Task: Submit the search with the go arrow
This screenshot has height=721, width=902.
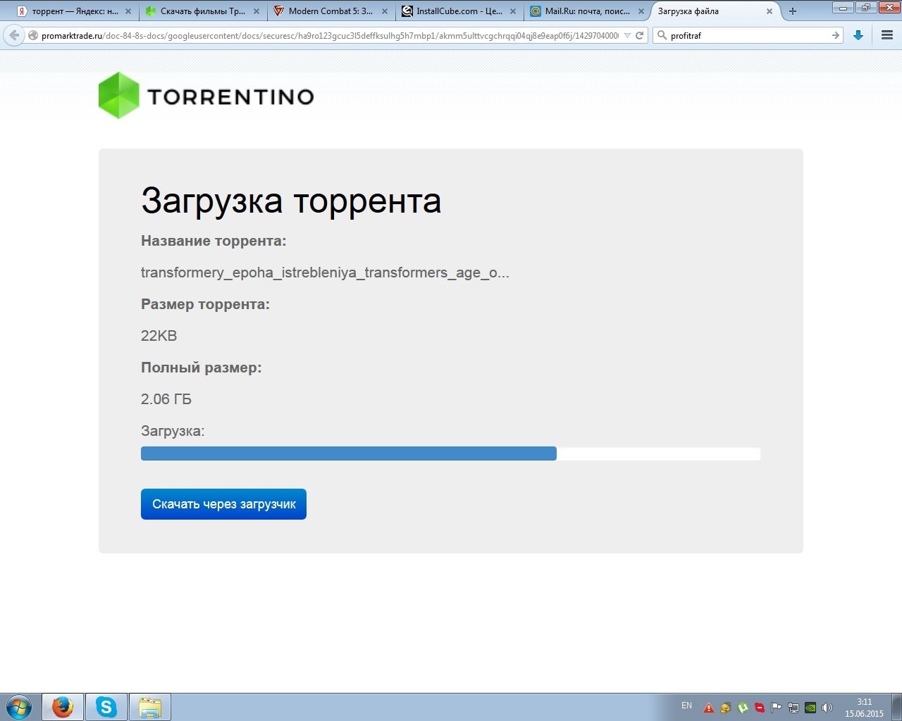Action: point(835,35)
